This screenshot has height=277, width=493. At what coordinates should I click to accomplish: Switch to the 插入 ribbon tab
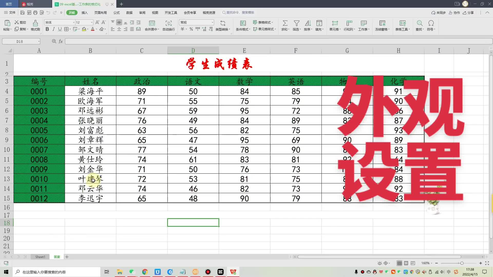click(x=84, y=13)
